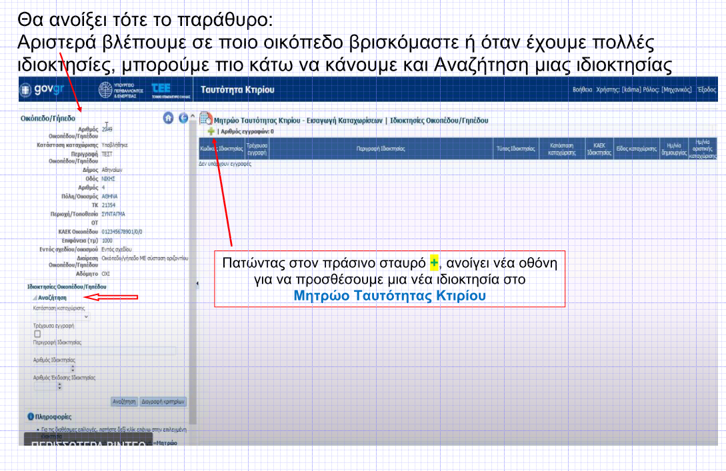Click Έξοδος to log out

coord(706,90)
